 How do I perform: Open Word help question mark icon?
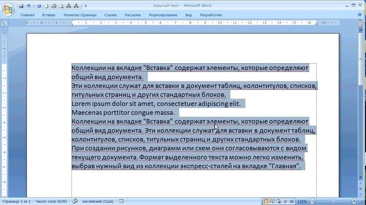click(x=360, y=15)
